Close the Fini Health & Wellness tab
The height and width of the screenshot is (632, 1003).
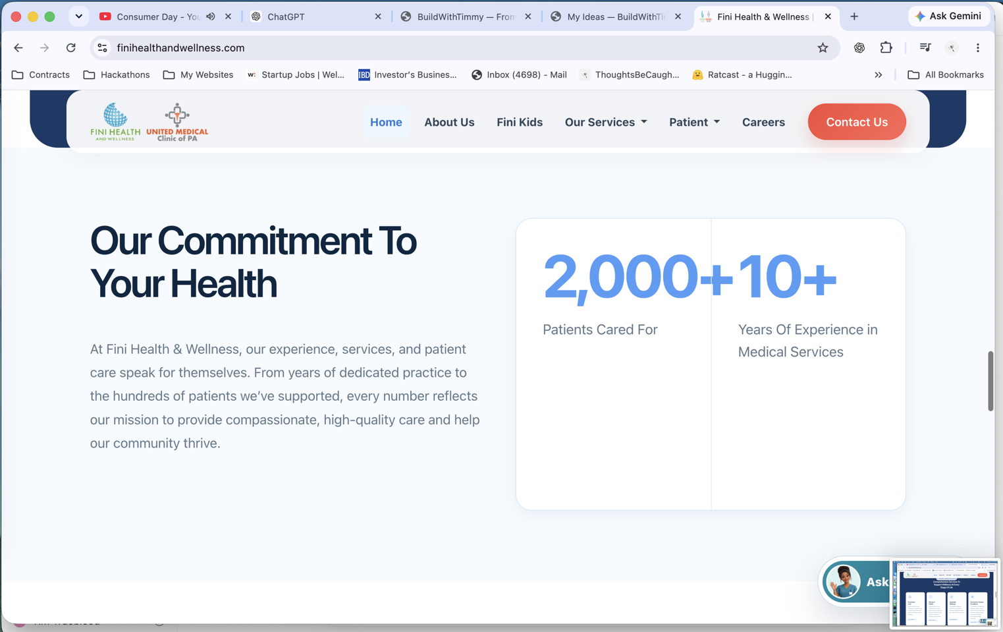[x=828, y=16]
